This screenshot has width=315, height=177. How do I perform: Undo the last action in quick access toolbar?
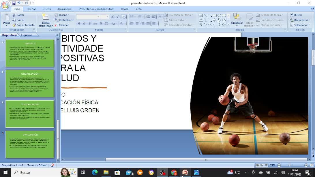pyautogui.click(x=19, y=3)
